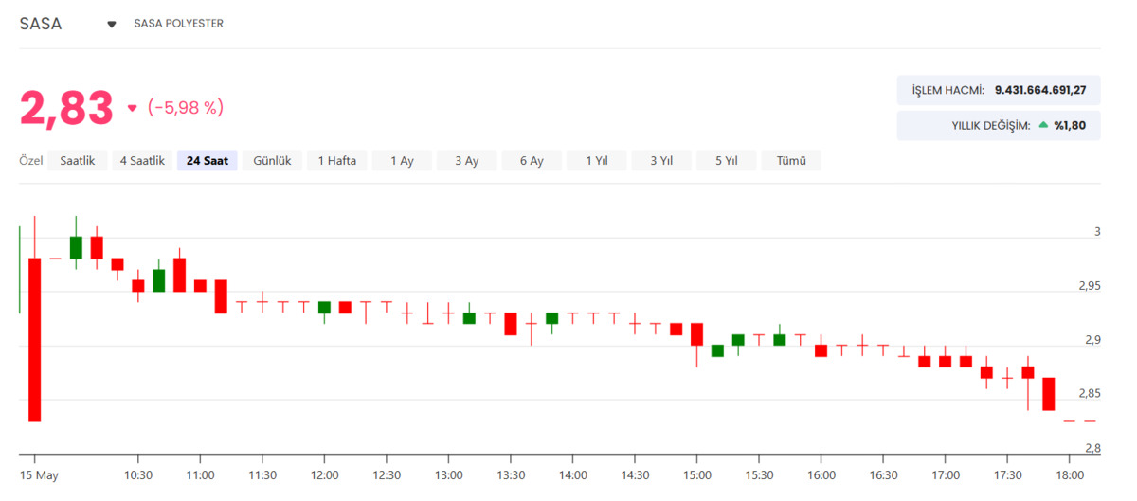Screen dimensions: 1137x501
Task: Click the Özel custom range label
Action: 31,161
